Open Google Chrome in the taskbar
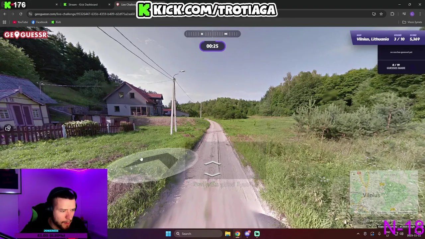This screenshot has width=425, height=239. 237,234
